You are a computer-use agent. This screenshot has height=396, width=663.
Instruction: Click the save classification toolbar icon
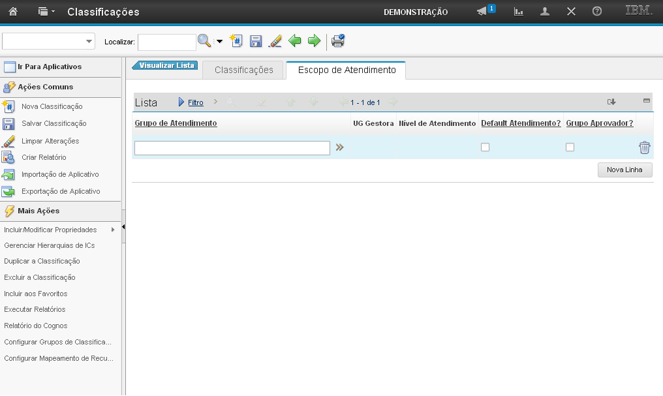(x=256, y=41)
